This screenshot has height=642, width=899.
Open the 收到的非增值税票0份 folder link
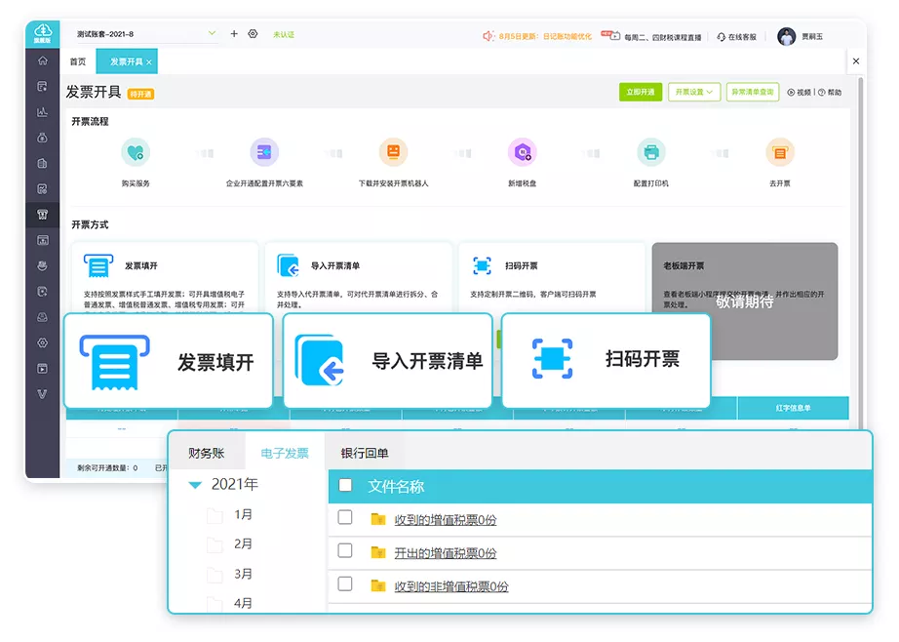click(x=450, y=586)
